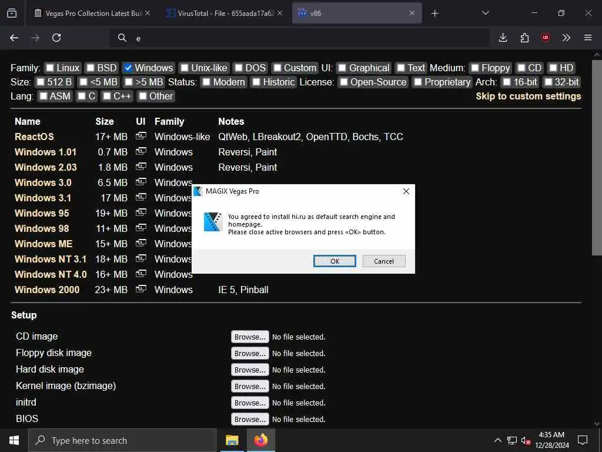Reload the page with the refresh icon

pos(56,38)
